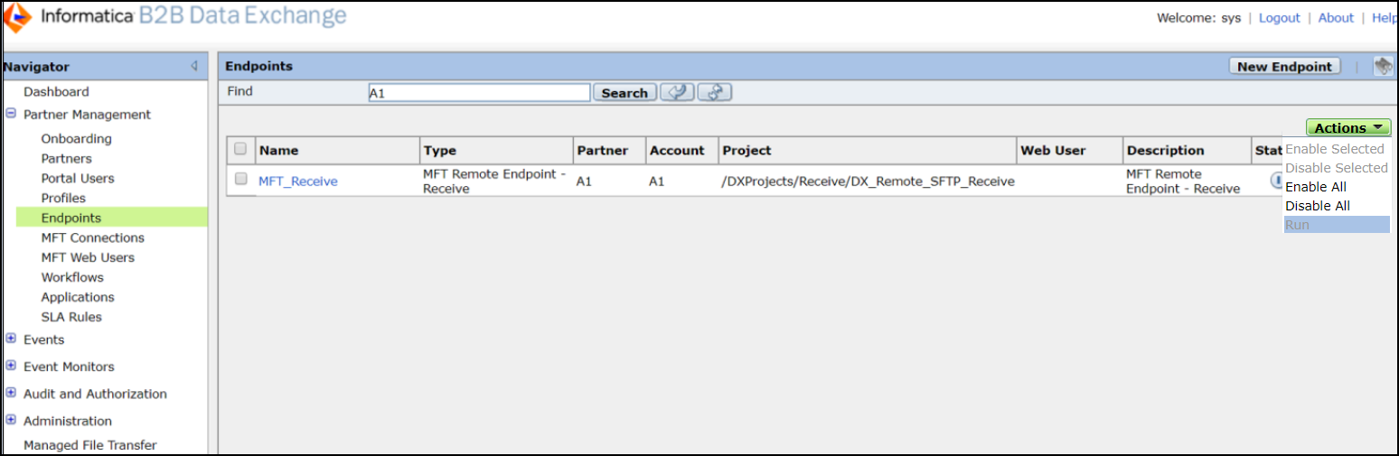Choose Enable All from Actions menu

click(1316, 187)
